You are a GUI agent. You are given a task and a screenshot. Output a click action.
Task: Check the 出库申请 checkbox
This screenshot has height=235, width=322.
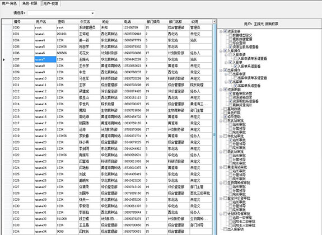230,74
